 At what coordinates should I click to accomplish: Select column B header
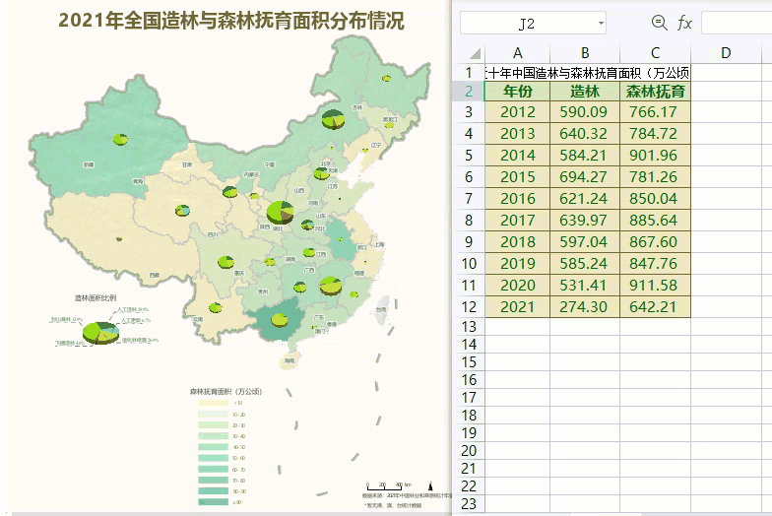pos(585,53)
